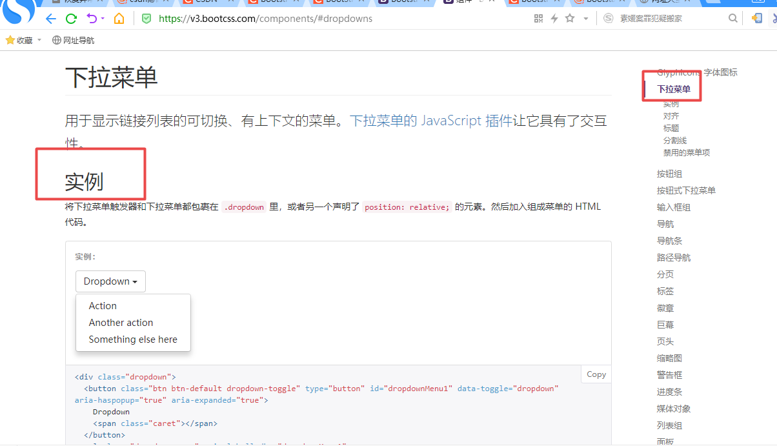This screenshot has width=777, height=446.
Task: Expand the address bar dropdown caret after star
Action: 586,19
